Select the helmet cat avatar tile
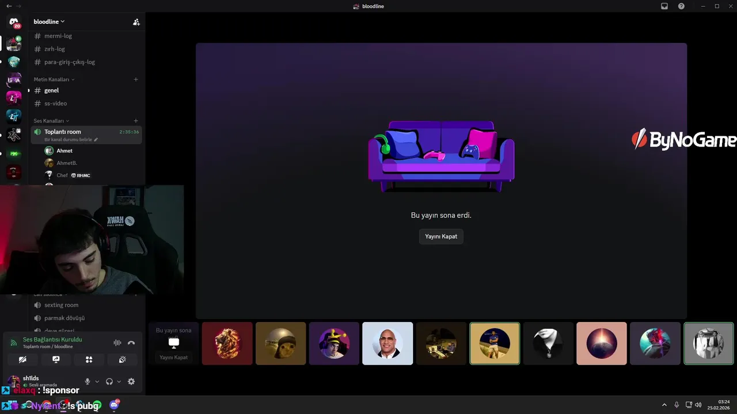The height and width of the screenshot is (414, 737). pos(280,343)
